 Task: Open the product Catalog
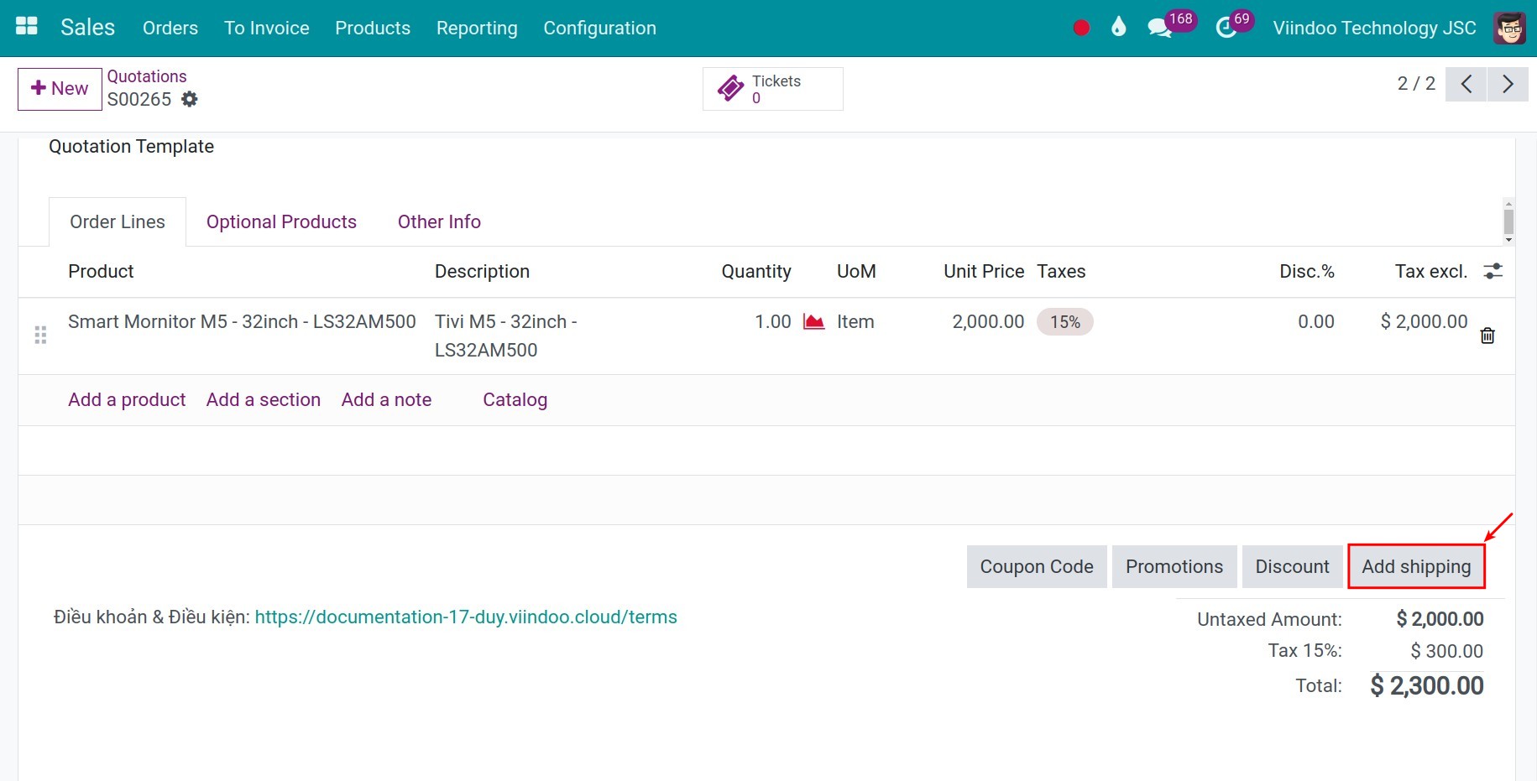click(515, 399)
